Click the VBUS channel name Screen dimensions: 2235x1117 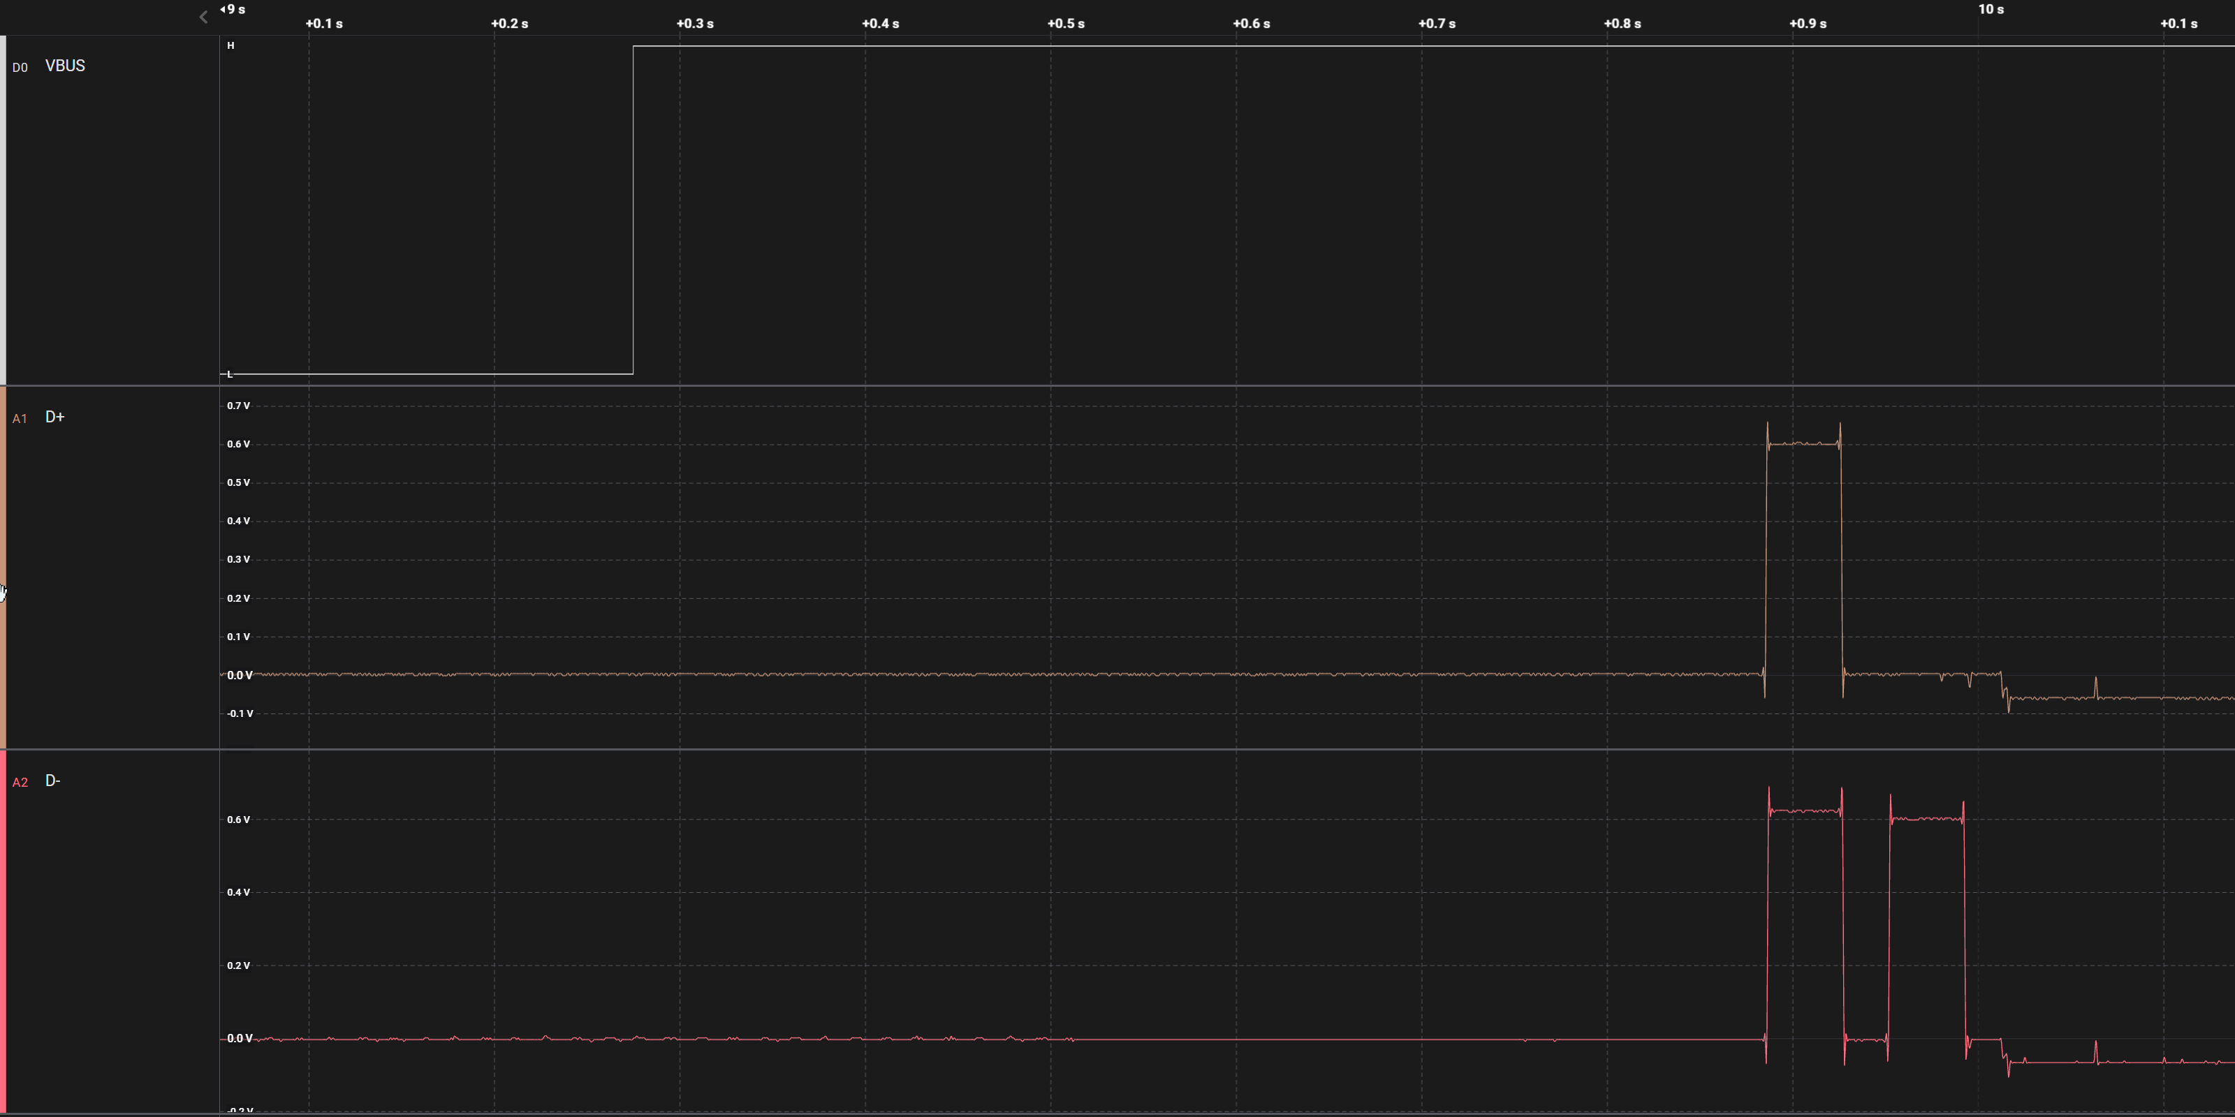[65, 66]
